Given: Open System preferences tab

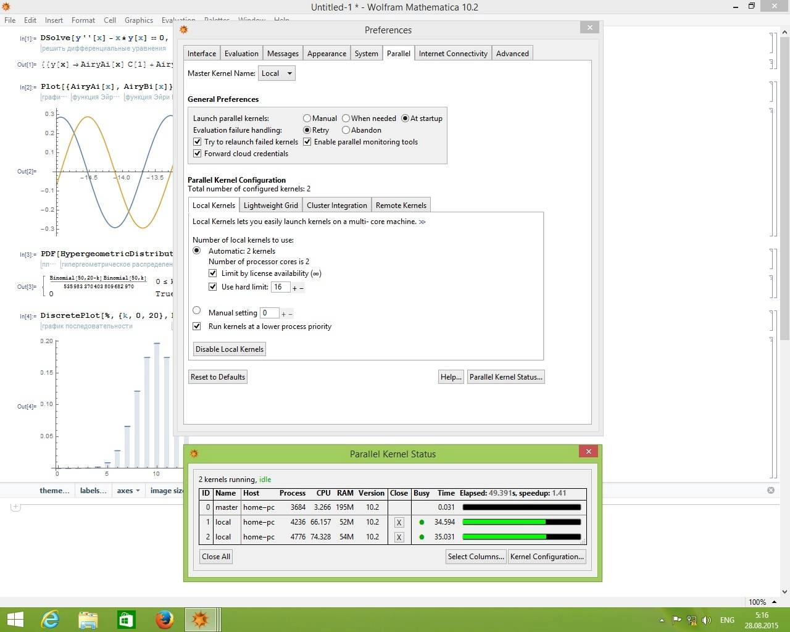Looking at the screenshot, I should 367,54.
